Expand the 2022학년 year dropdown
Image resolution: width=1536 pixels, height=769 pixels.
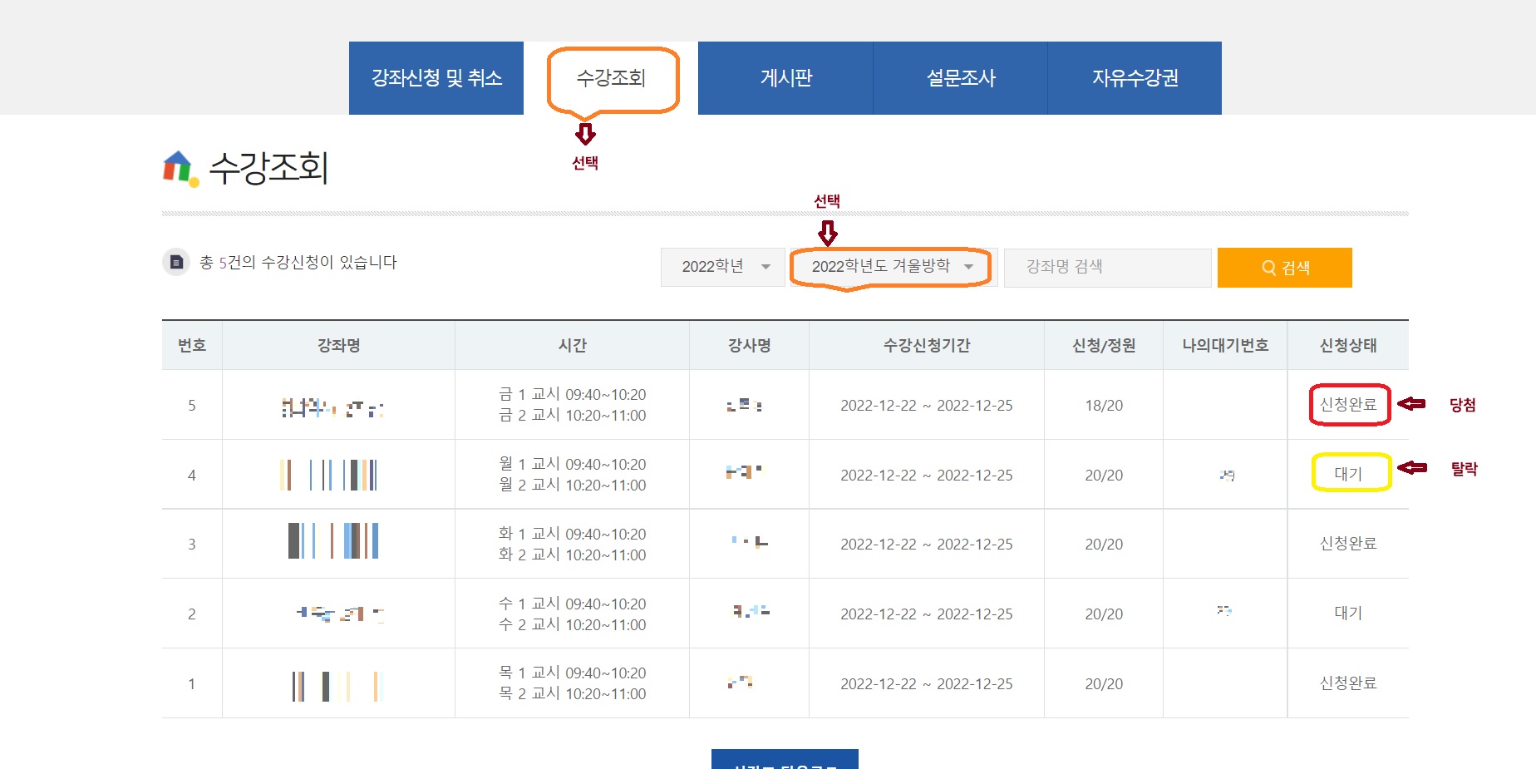coord(722,267)
